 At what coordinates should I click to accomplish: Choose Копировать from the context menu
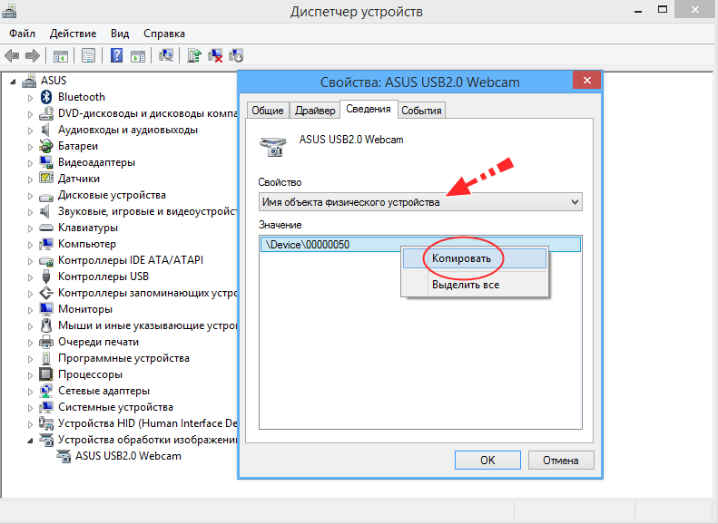point(461,258)
